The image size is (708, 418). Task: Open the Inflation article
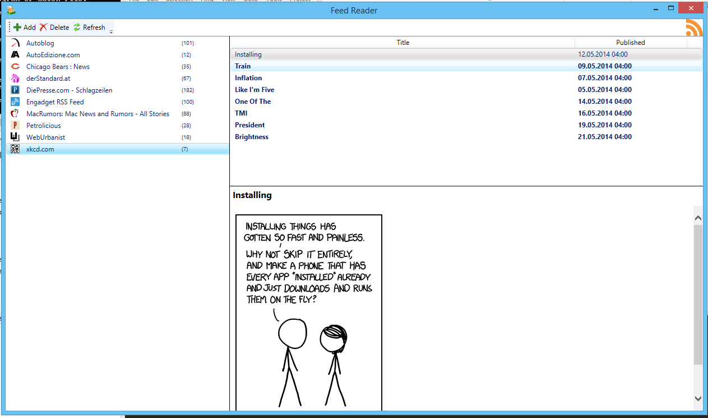point(466,78)
